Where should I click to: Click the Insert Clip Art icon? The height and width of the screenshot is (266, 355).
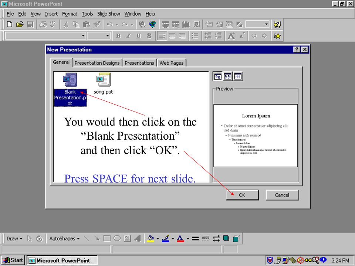coord(196,24)
